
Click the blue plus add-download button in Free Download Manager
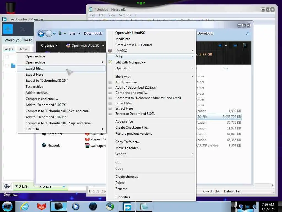[x=8, y=29]
